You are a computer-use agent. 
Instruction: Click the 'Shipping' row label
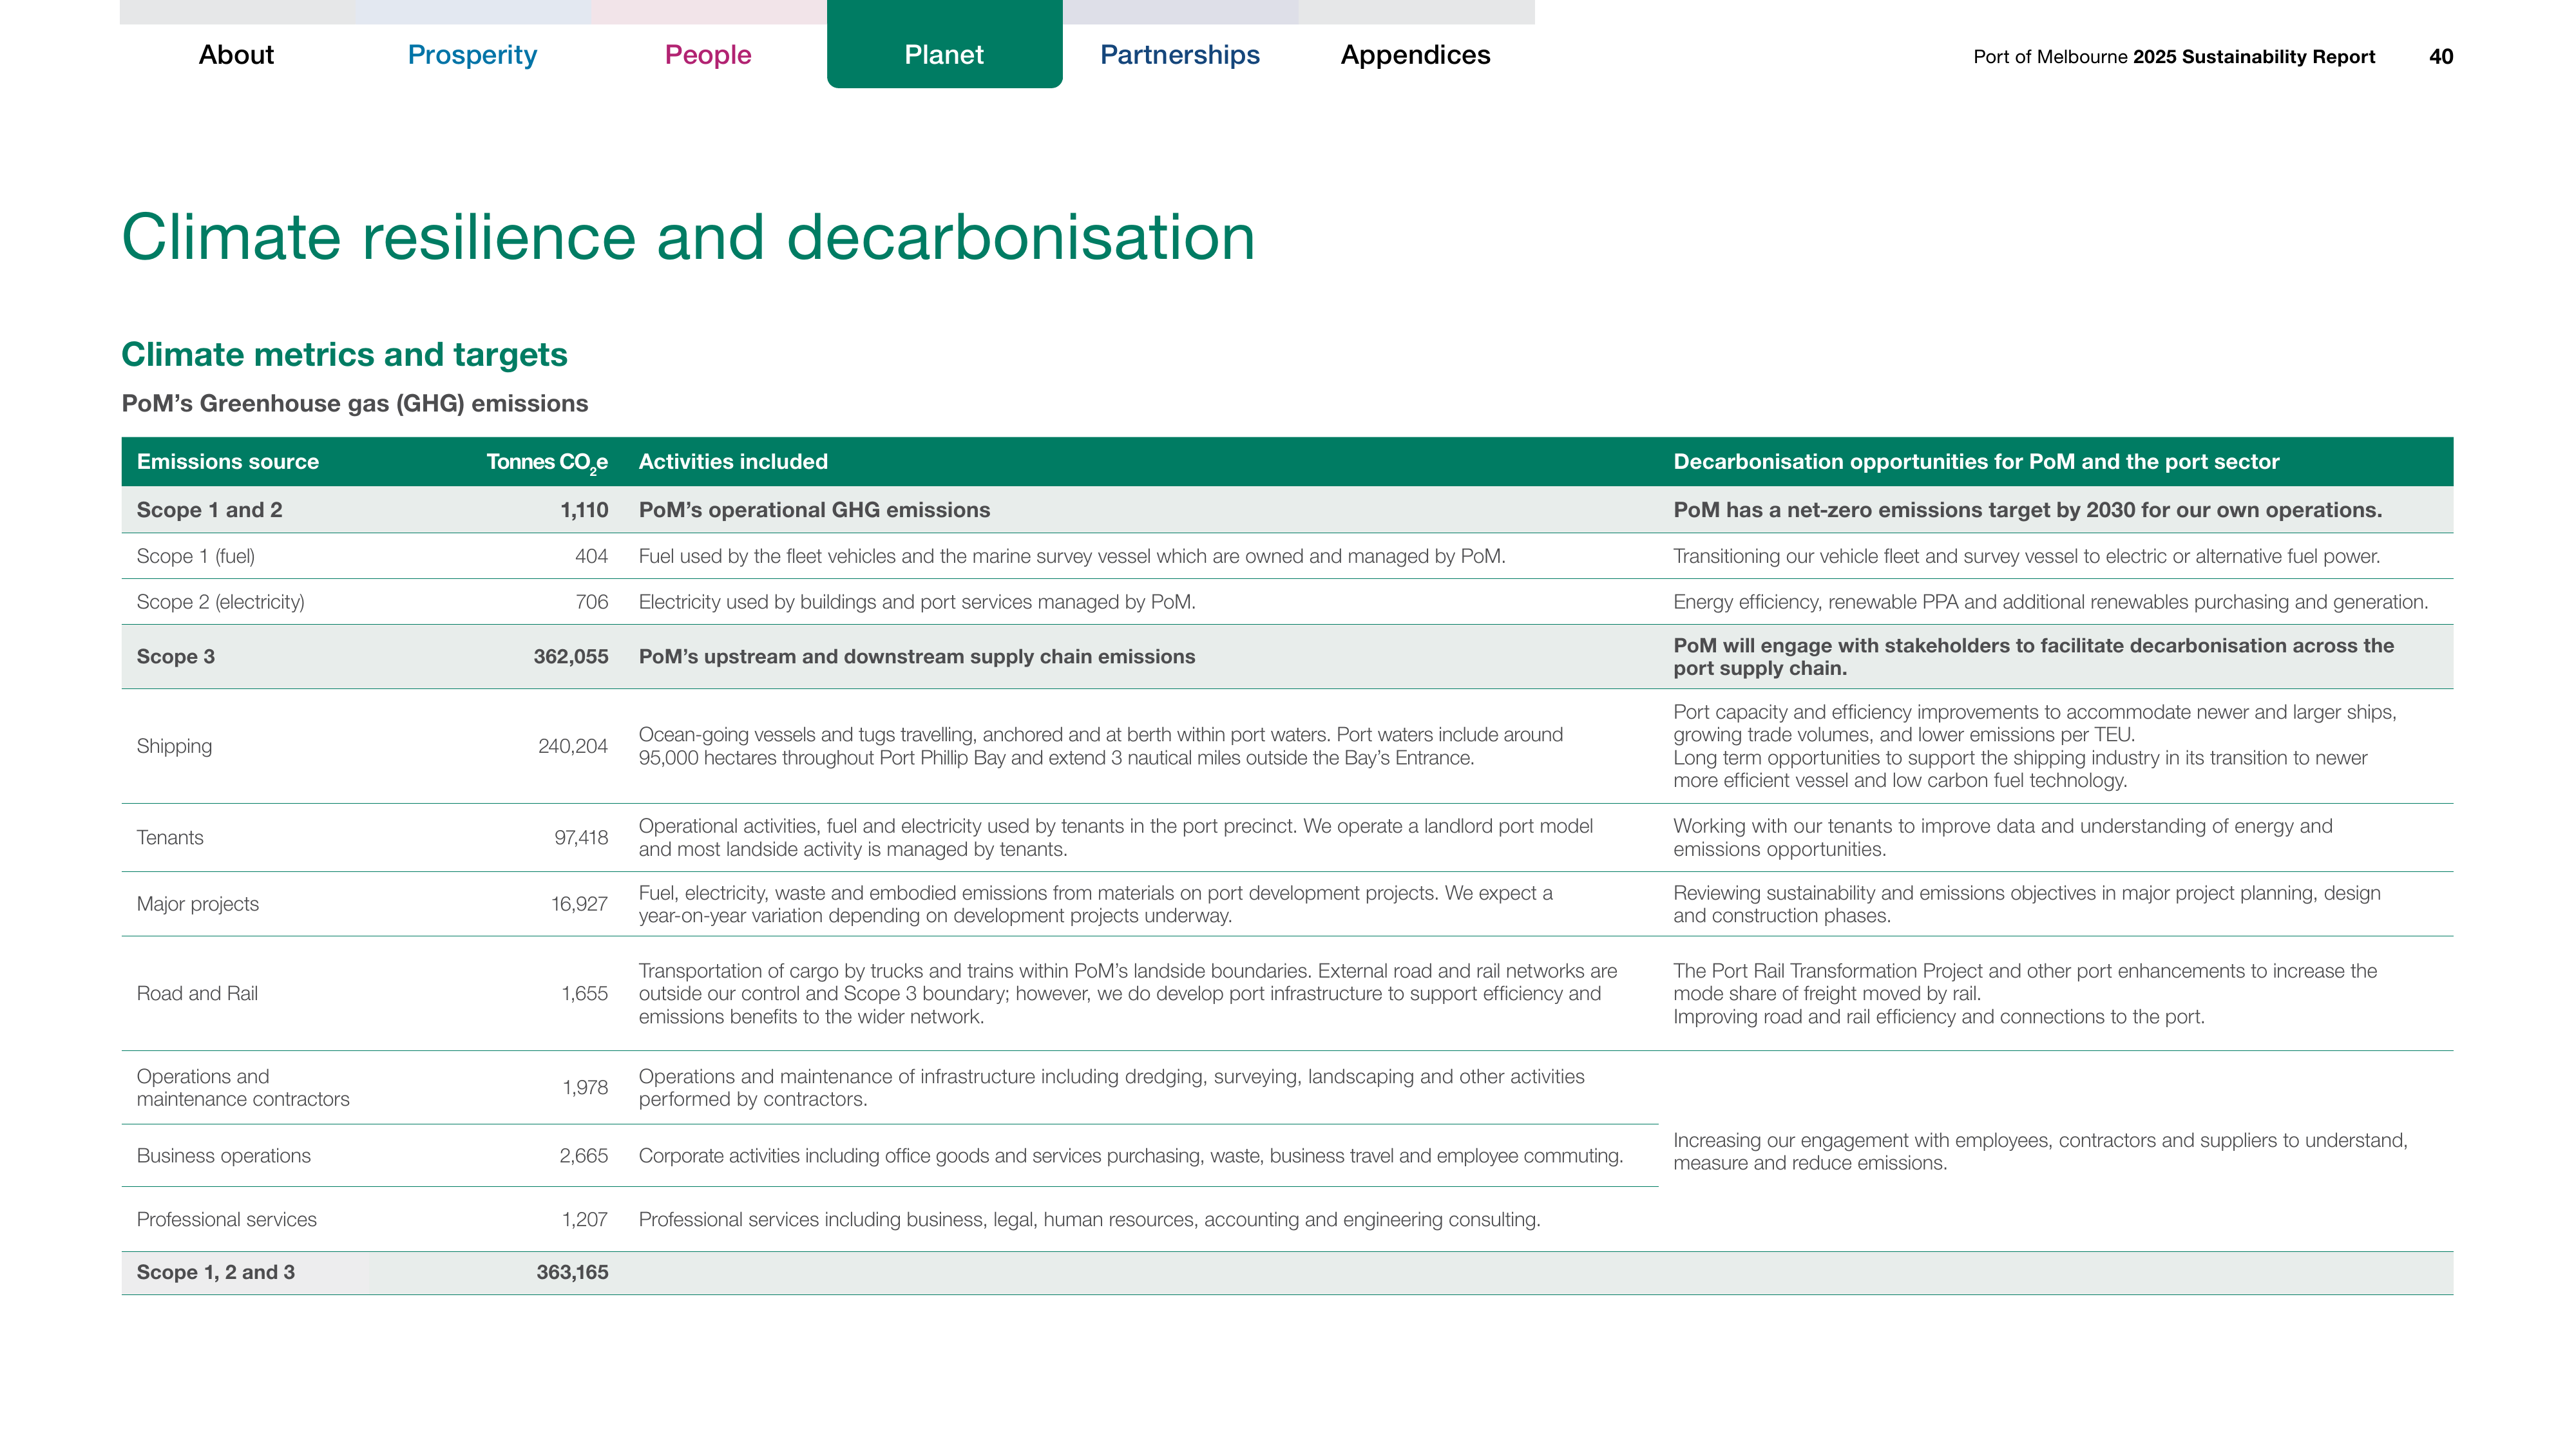pos(175,746)
